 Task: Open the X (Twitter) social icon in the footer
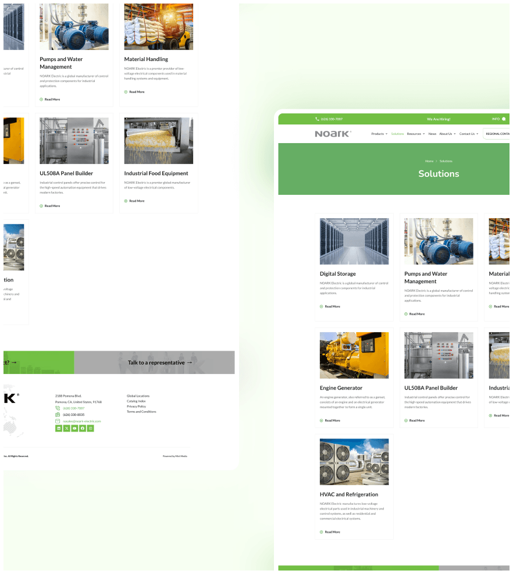67,428
